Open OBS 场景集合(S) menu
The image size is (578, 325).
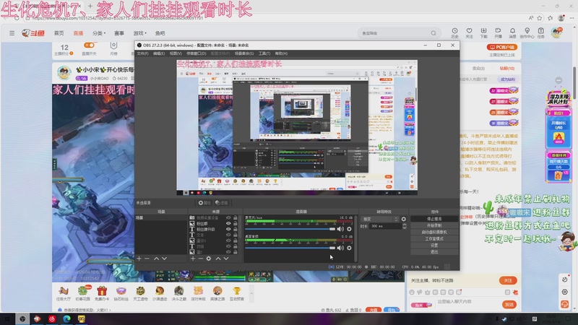(x=244, y=53)
